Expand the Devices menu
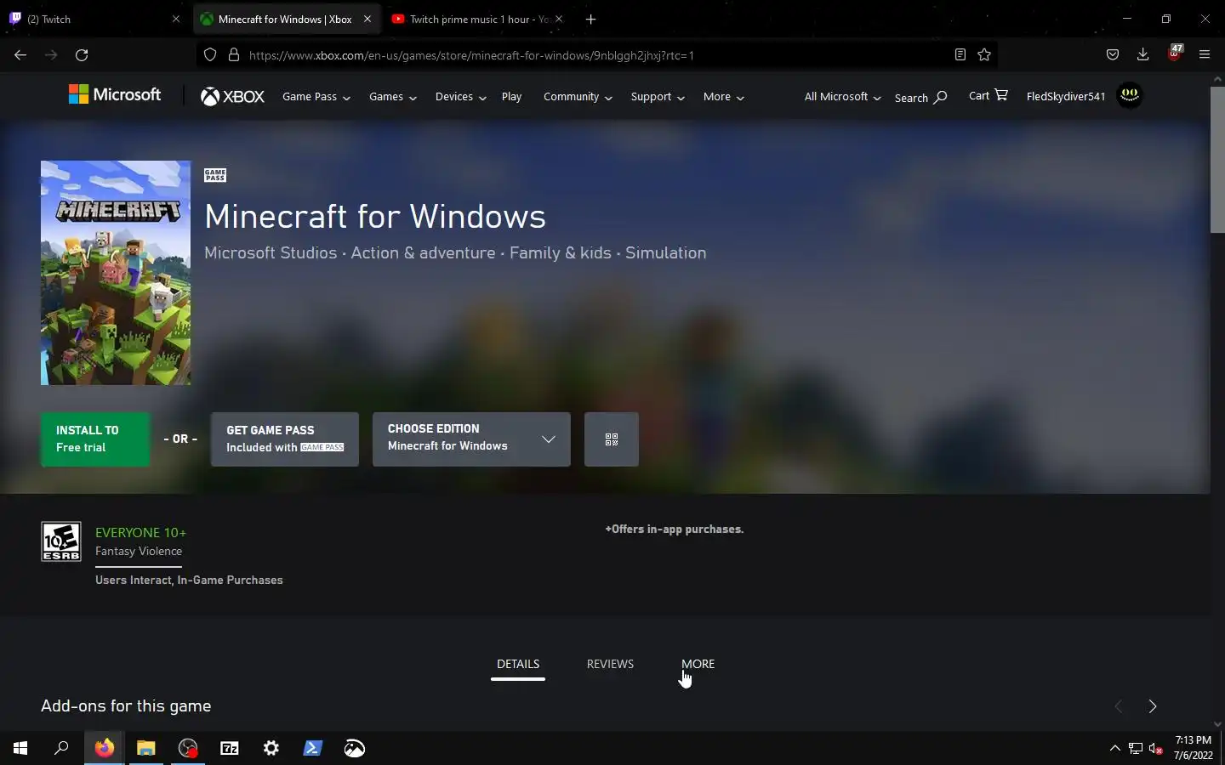Screen dimensions: 1225x765 tap(460, 97)
